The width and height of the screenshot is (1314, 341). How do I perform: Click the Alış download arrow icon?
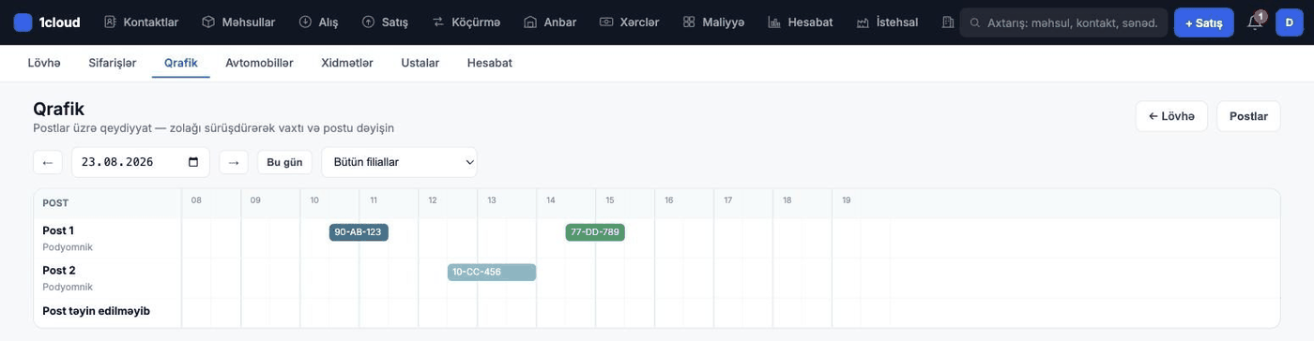(x=305, y=22)
